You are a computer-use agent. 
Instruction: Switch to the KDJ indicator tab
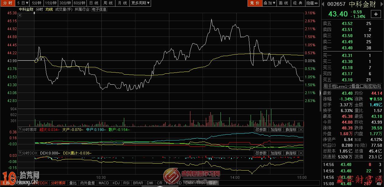tap(116, 183)
